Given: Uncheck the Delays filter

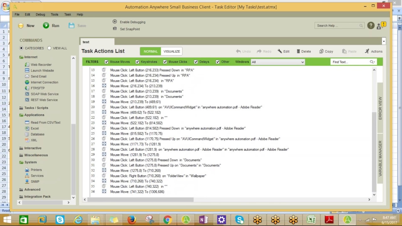Looking at the screenshot, I should pos(196,62).
